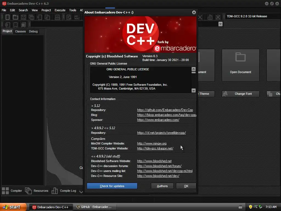Click the font icon beside Change Font
Viewport: 281px width, 211px height.
pyautogui.click(x=225, y=94)
